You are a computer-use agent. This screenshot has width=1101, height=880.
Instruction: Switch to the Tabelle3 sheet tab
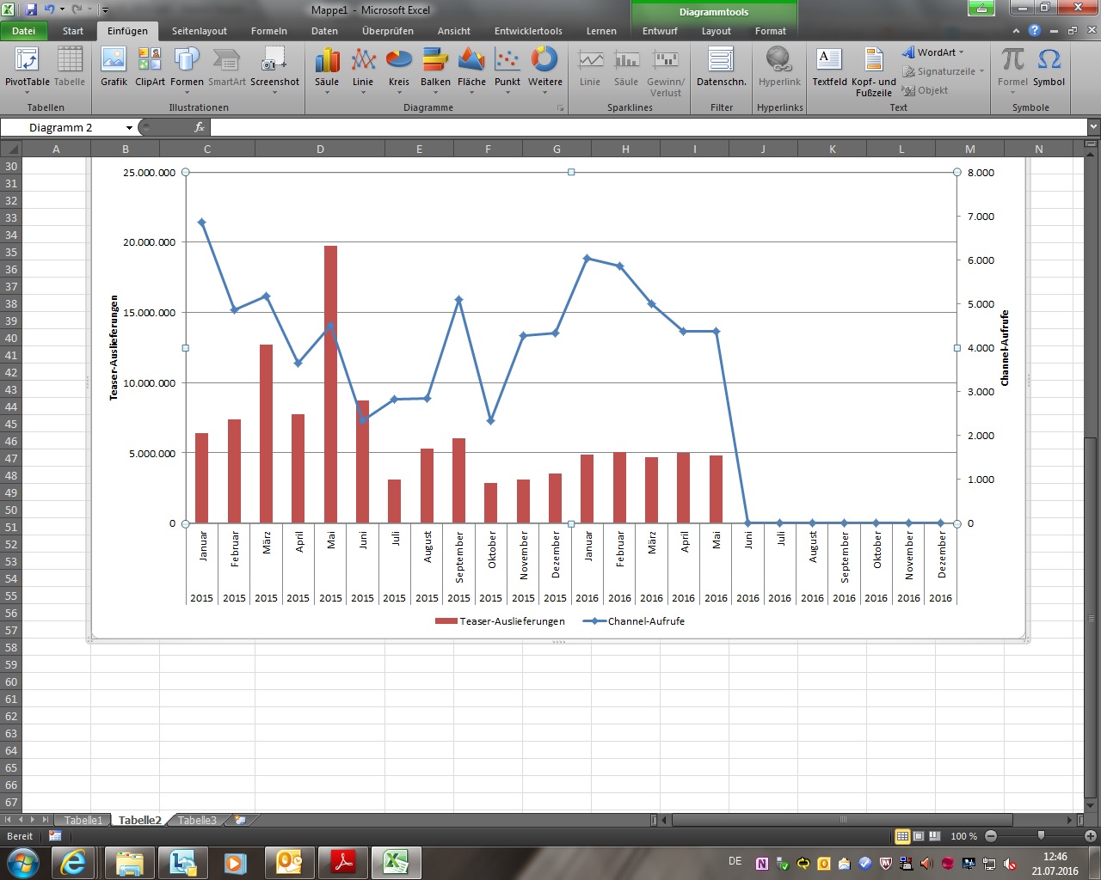coord(197,820)
